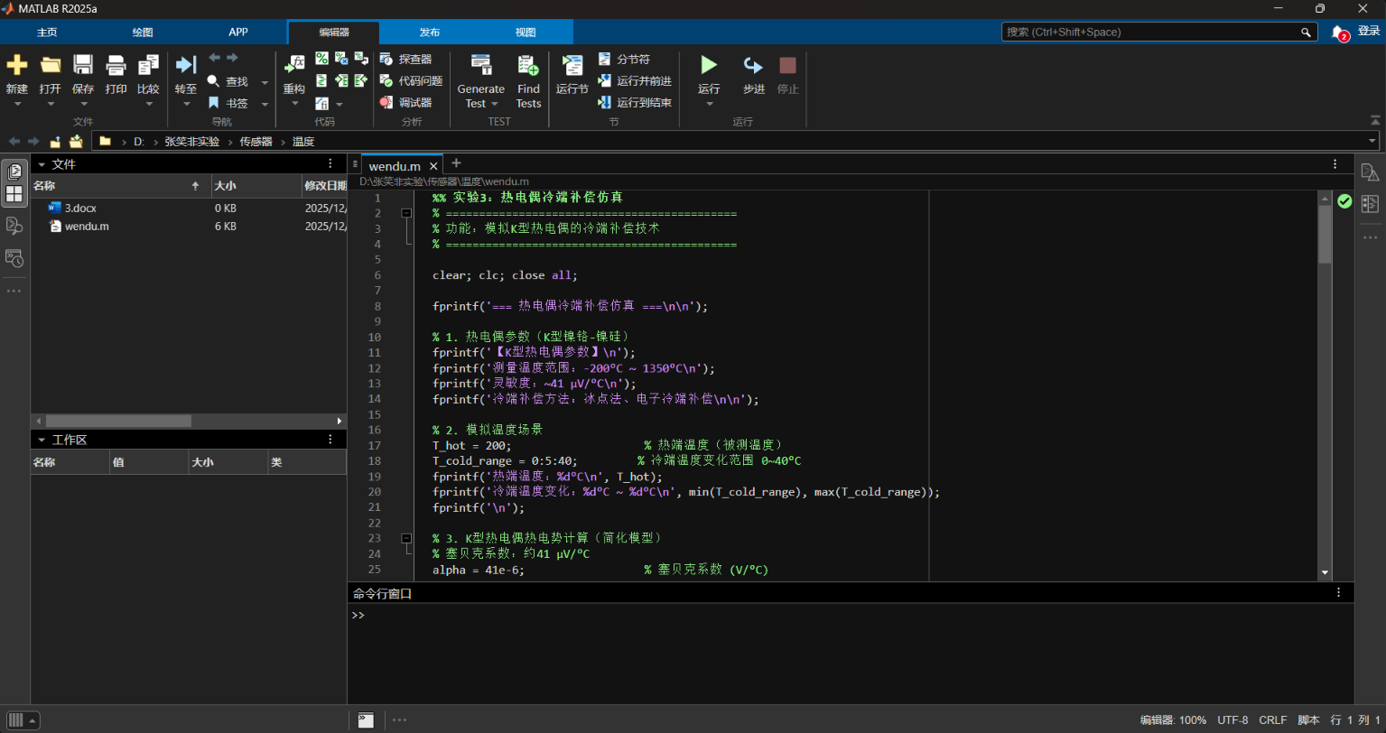1386x733 pixels.
Task: Switch to the 发布 (Publish) tab
Action: (x=430, y=32)
